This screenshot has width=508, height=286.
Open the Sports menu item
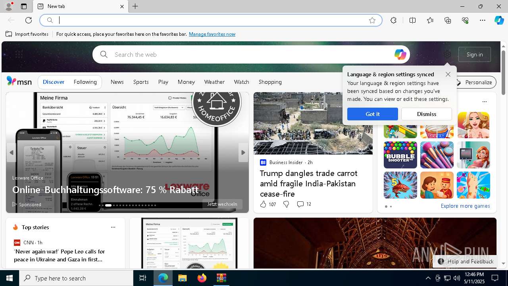(x=141, y=82)
